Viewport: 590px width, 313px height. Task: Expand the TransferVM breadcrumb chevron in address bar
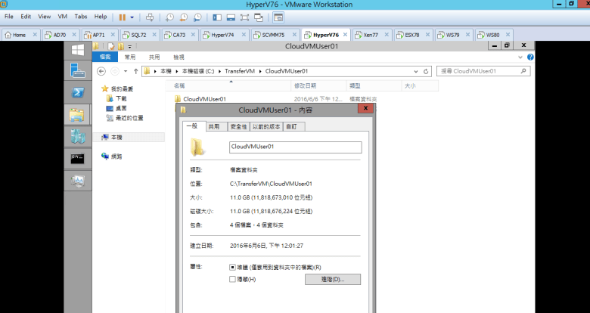[x=260, y=71]
